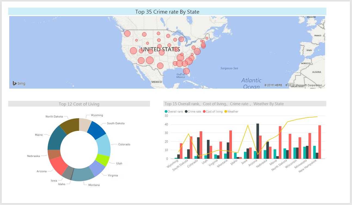Select the Cost of living legend marker
This screenshot has height=205, width=352.
point(204,111)
